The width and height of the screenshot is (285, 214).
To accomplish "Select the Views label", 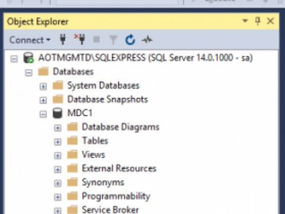I will 93,154.
